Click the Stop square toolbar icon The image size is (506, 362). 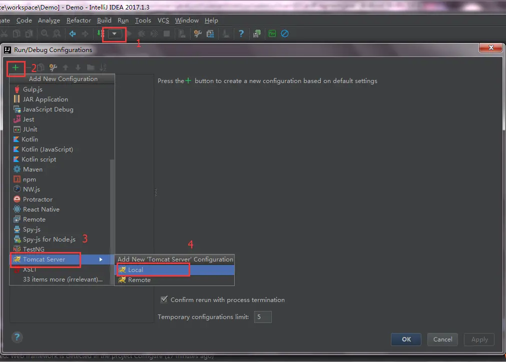click(167, 33)
